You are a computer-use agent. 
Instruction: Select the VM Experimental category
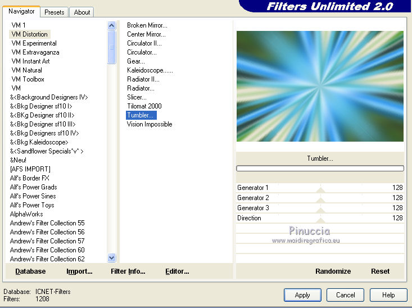coord(34,43)
